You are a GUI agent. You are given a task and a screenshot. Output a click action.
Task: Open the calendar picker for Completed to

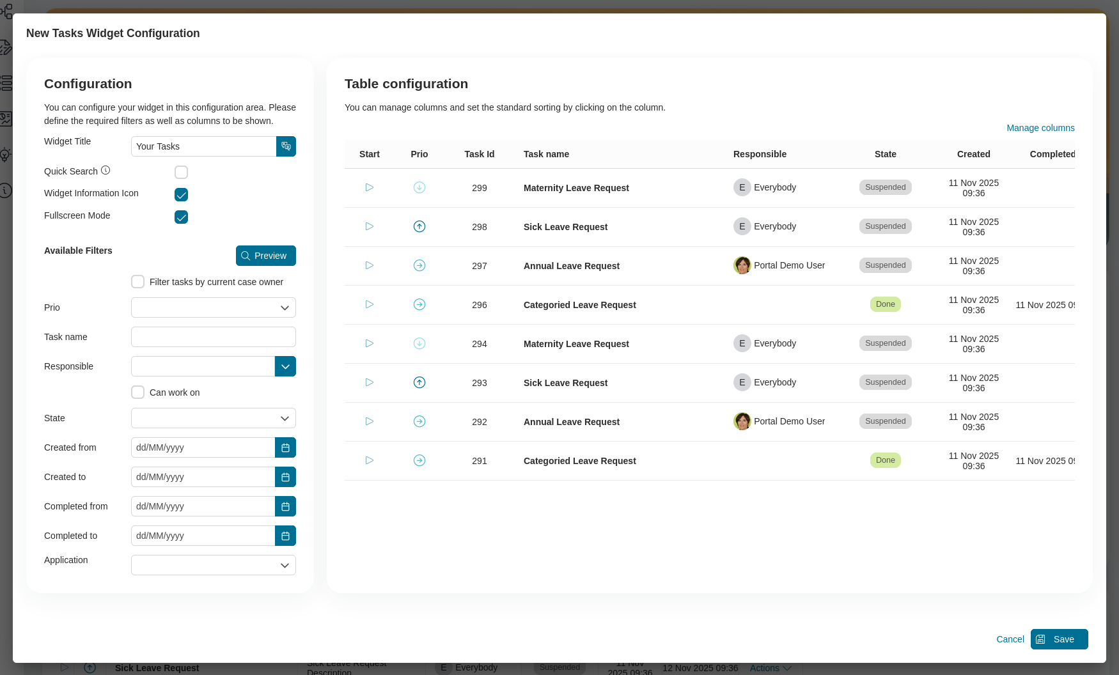pyautogui.click(x=285, y=536)
